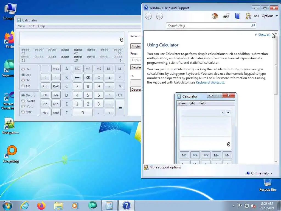This screenshot has width=281, height=211.
Task: Click the Xor button in Calculator
Action: (x=56, y=95)
